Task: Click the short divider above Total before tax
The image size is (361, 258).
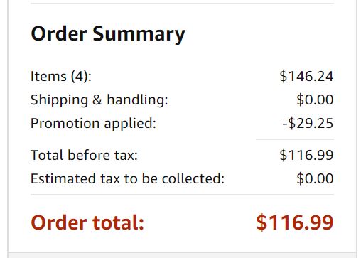Action: (295, 139)
